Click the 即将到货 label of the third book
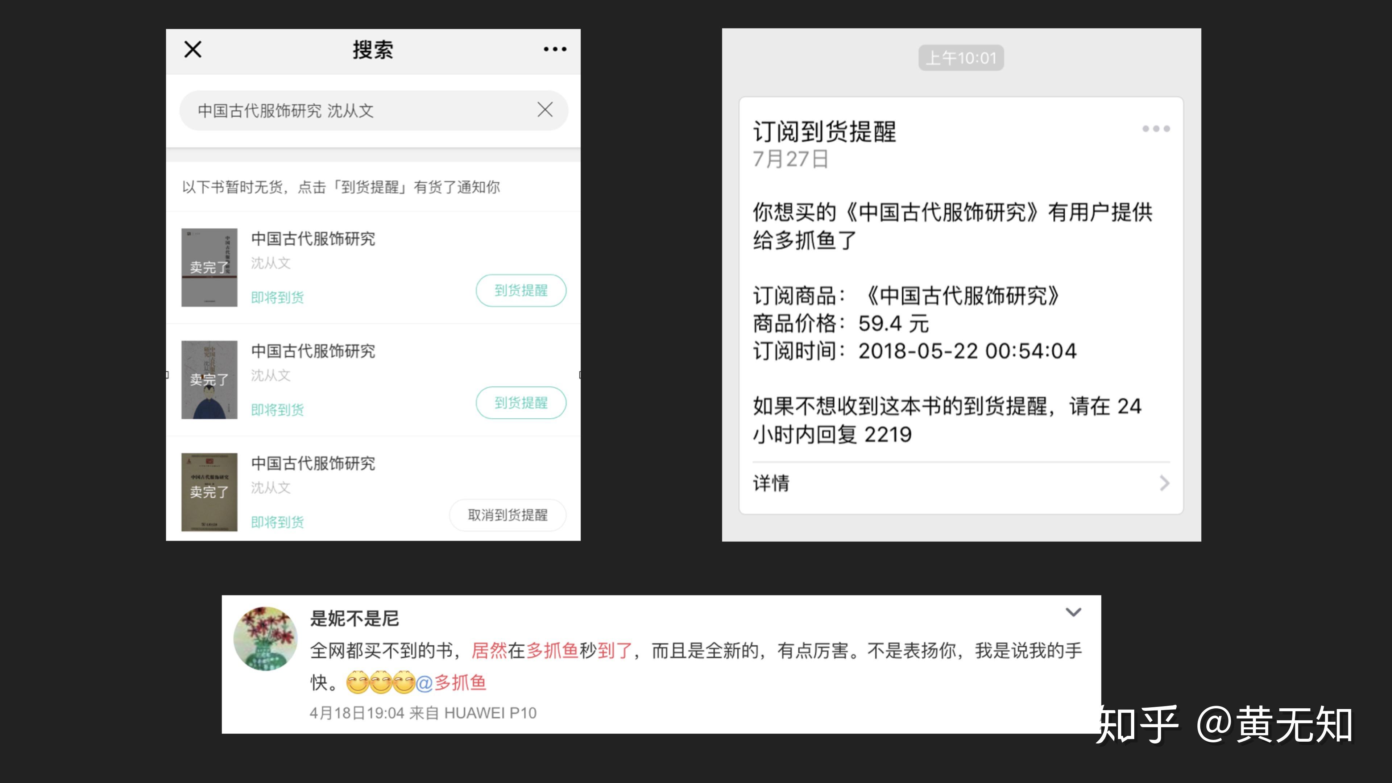This screenshot has height=783, width=1392. pos(277,522)
